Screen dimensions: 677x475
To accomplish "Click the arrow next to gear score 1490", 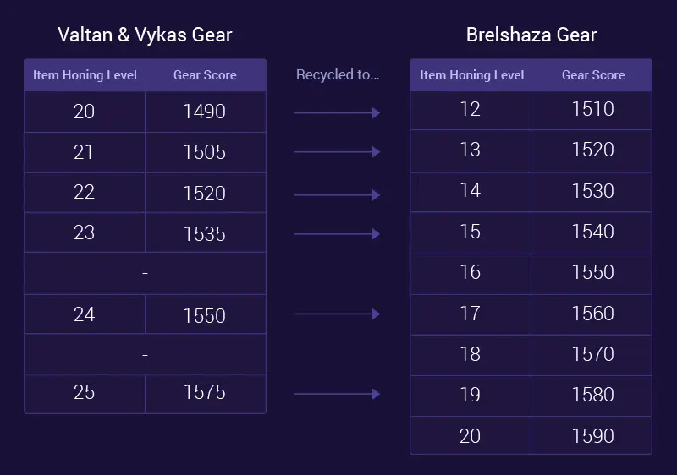I will point(337,113).
